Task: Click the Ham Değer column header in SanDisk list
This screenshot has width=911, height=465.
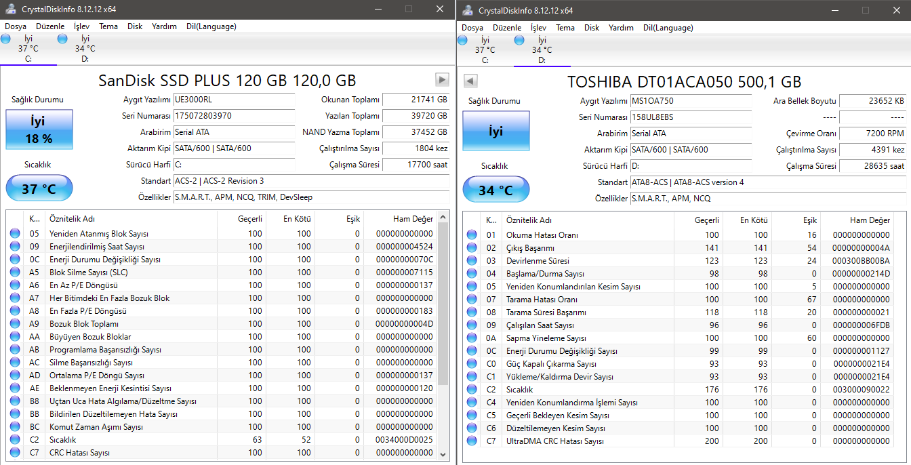Action: [412, 219]
